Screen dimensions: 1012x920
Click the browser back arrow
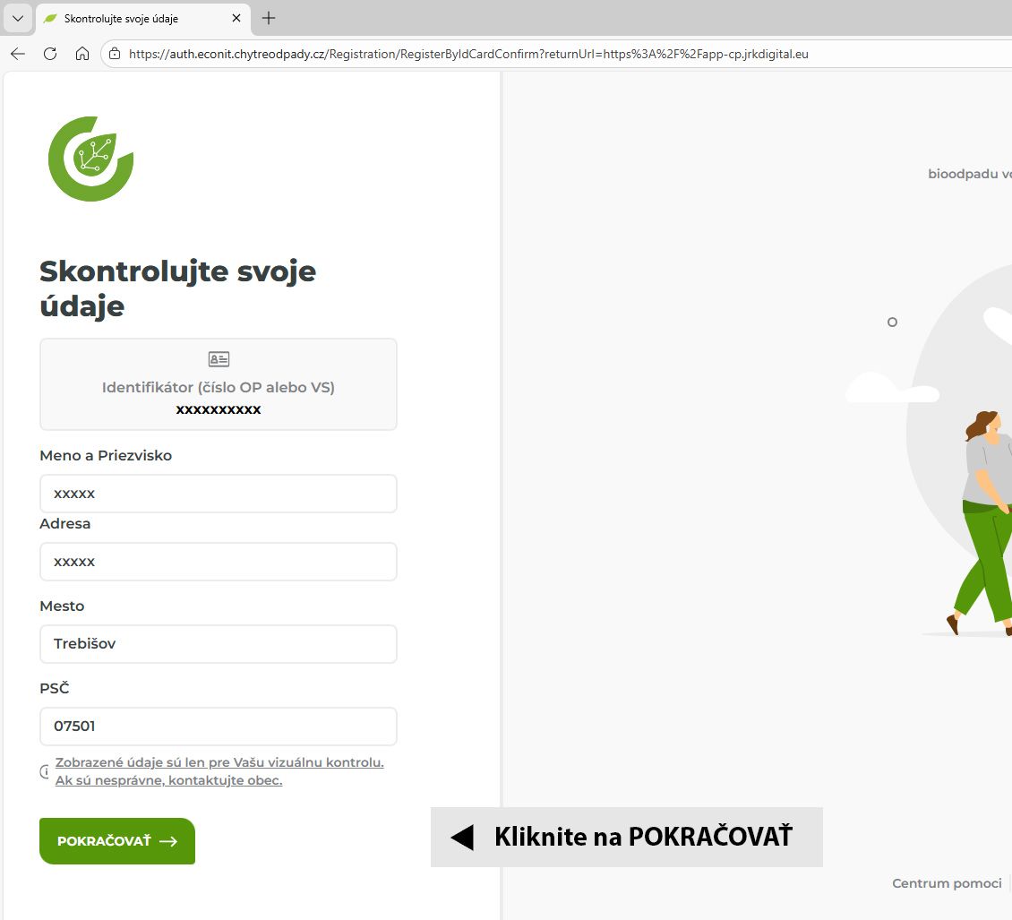coord(18,55)
